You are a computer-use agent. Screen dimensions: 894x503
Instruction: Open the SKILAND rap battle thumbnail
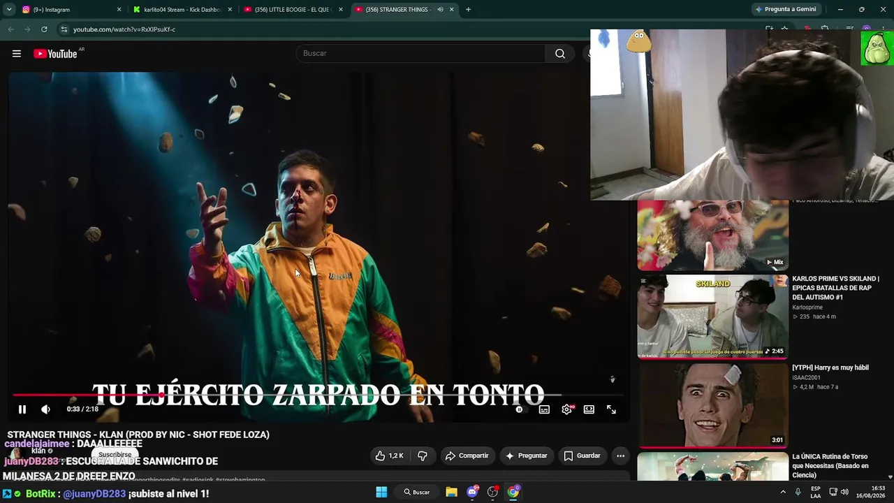pos(712,316)
